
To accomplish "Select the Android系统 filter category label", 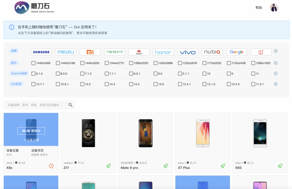I will [19, 73].
